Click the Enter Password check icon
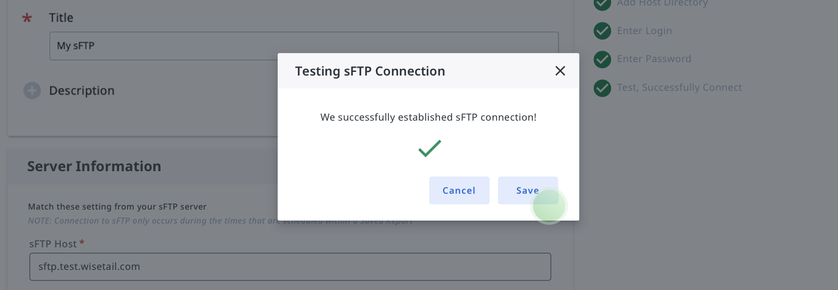Image resolution: width=838 pixels, height=290 pixels. (x=602, y=59)
